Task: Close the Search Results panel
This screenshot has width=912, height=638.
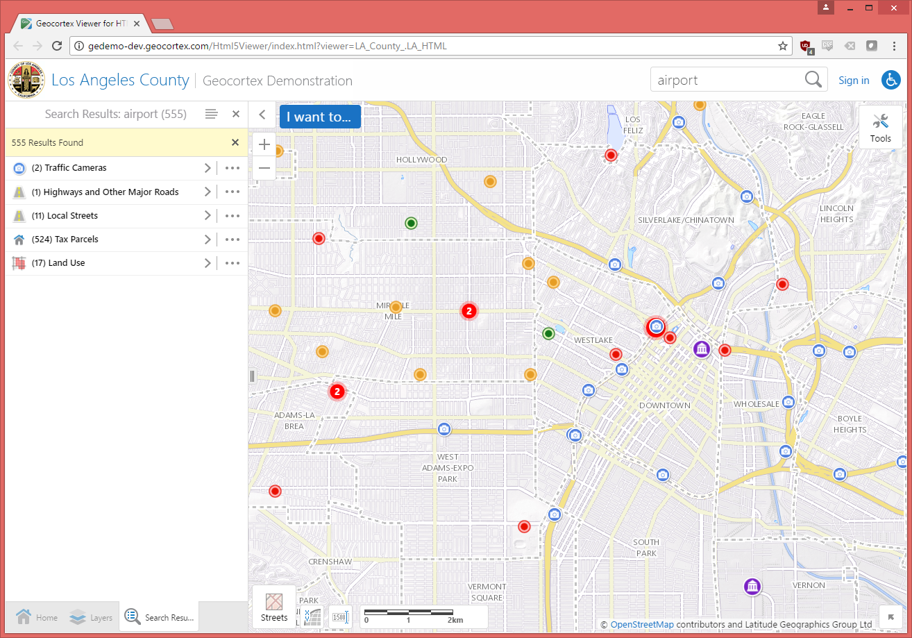Action: pos(236,114)
